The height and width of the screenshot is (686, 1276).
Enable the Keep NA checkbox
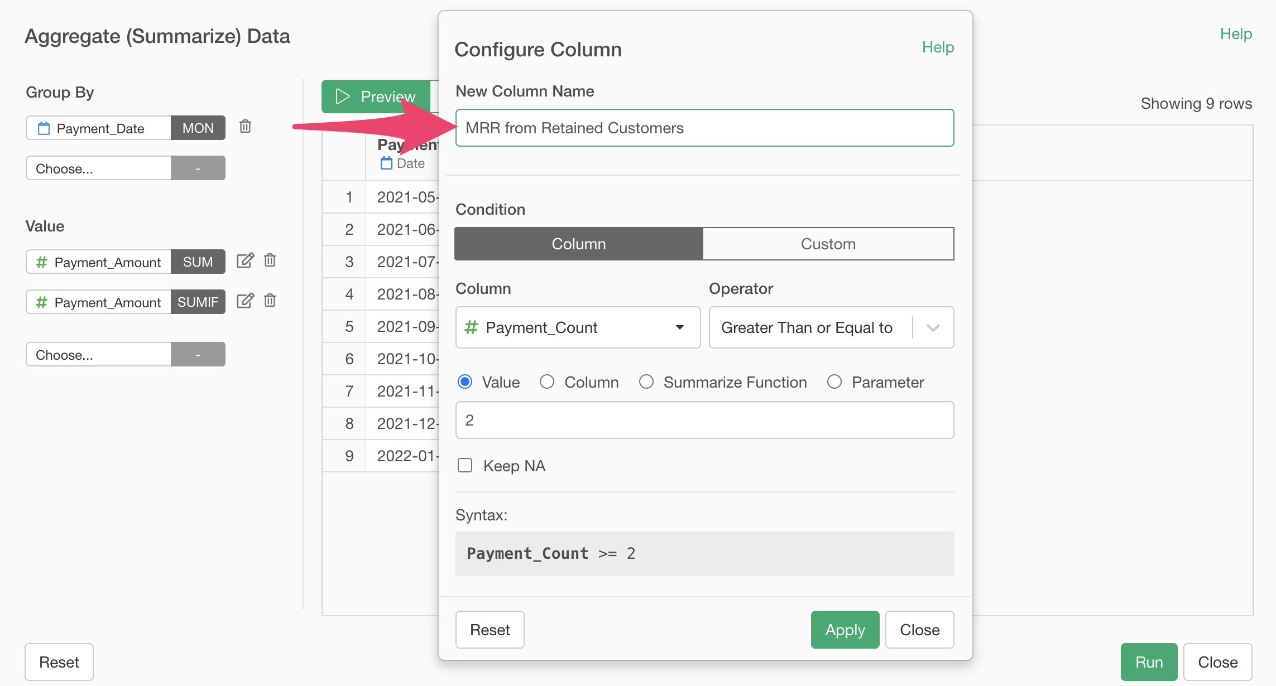465,465
